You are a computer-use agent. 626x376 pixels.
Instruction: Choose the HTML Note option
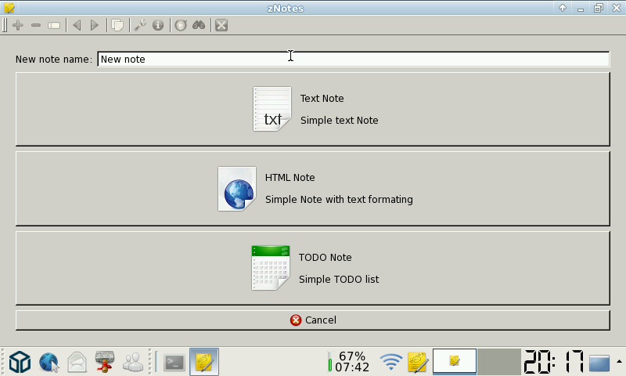click(x=312, y=189)
